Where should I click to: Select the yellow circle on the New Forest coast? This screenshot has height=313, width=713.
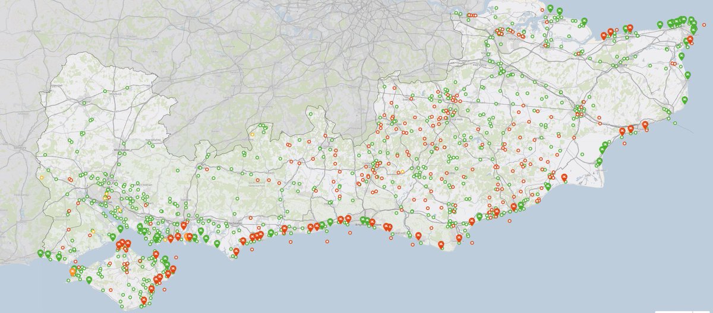(x=93, y=231)
